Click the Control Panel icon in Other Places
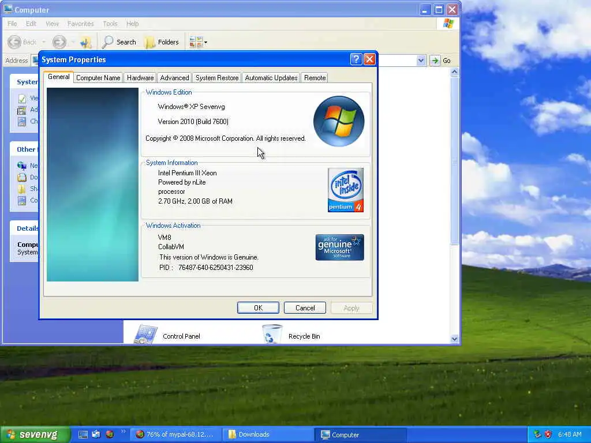Image resolution: width=591 pixels, height=443 pixels. [x=22, y=200]
